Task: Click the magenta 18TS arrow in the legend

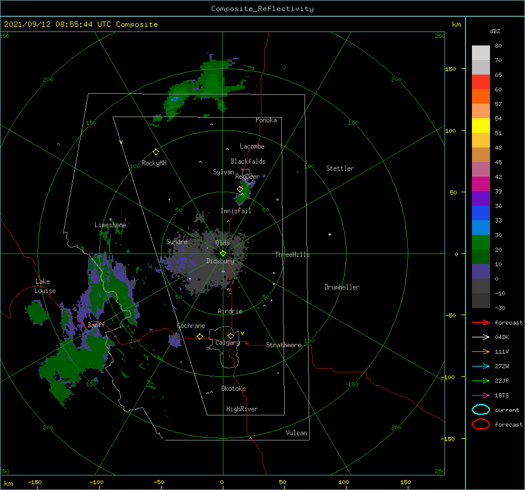Action: [481, 396]
